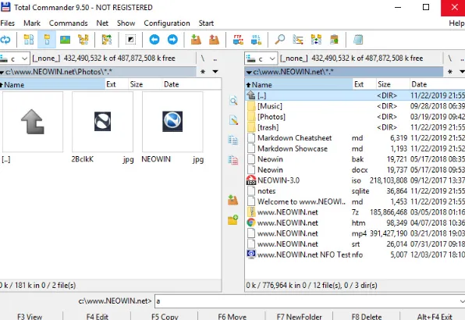Go to left panel parent directory button
Screen dimensions: 465x320
215,59
